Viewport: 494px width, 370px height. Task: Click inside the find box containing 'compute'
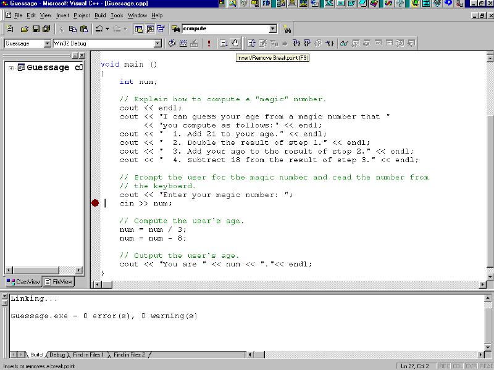click(225, 28)
